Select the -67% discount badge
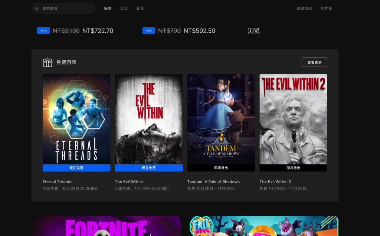380x236 pixels. point(43,30)
